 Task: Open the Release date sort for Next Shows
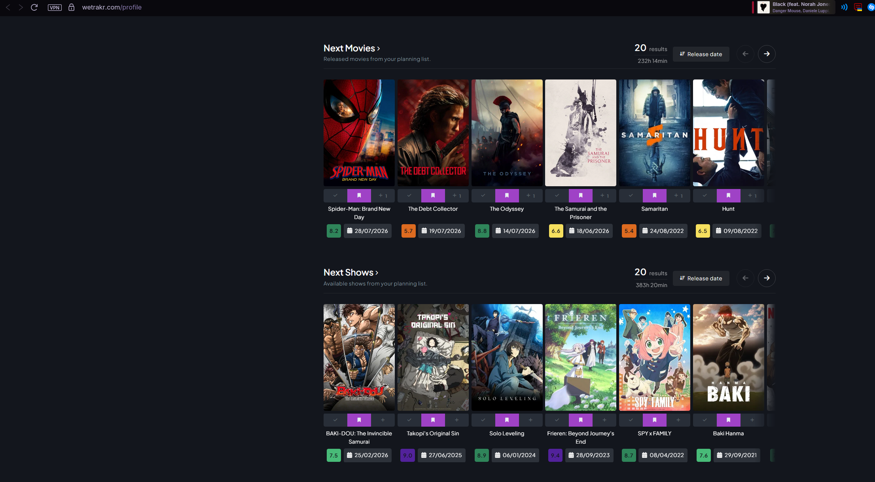[x=701, y=278]
